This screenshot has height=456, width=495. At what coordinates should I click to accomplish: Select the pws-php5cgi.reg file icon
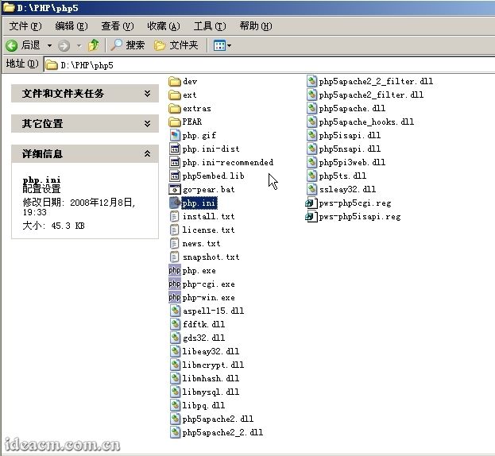click(x=311, y=203)
